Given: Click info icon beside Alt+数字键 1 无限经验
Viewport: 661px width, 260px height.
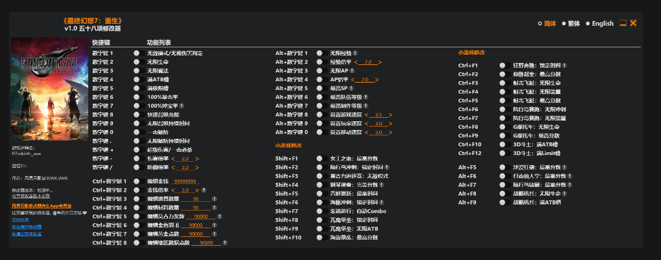Looking at the screenshot, I should tap(356, 53).
